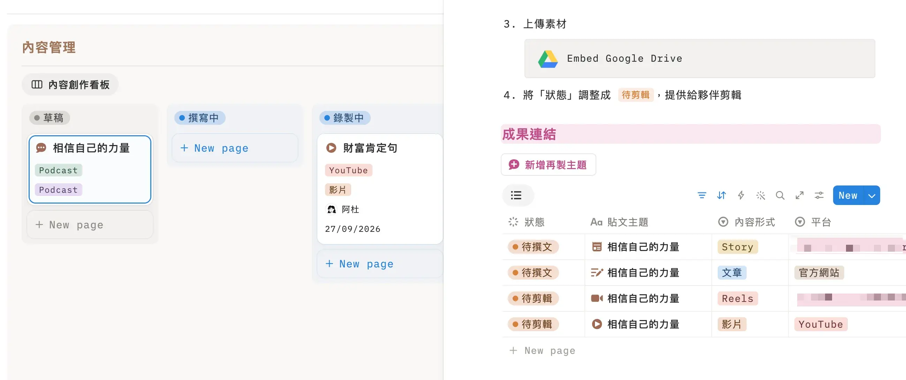Open the 相信自己的力量 card in the 草稿 column
Screen dimensions: 906x380
click(x=90, y=169)
